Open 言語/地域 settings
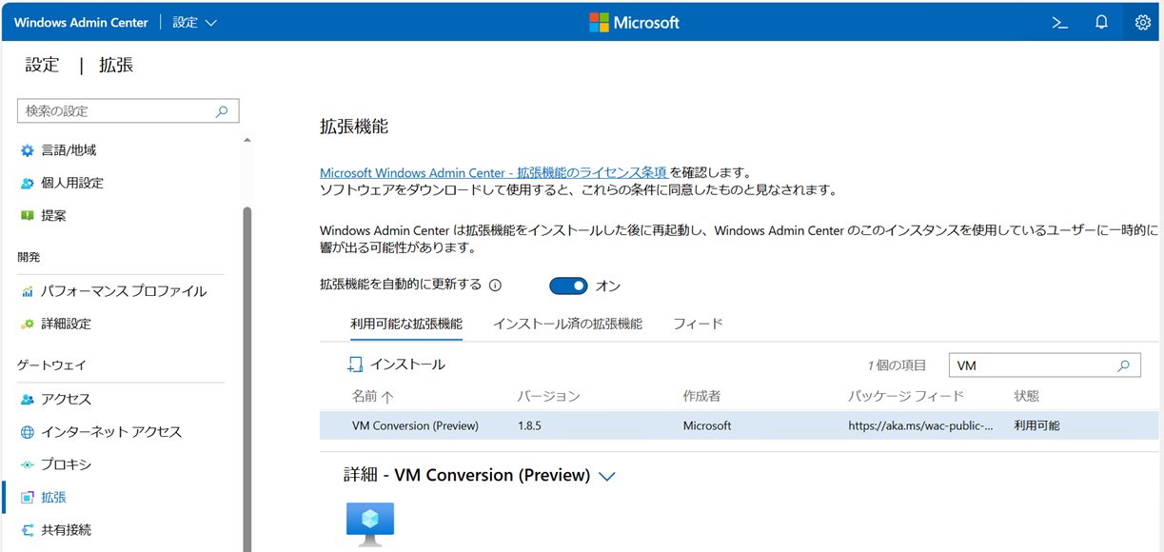 [69, 150]
